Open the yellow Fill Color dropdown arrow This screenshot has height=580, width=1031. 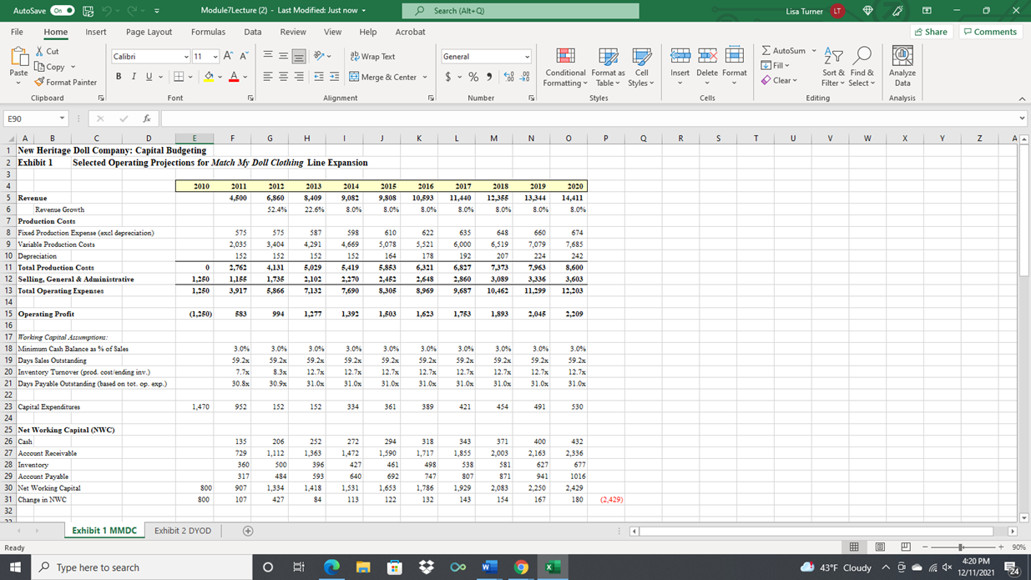[220, 77]
